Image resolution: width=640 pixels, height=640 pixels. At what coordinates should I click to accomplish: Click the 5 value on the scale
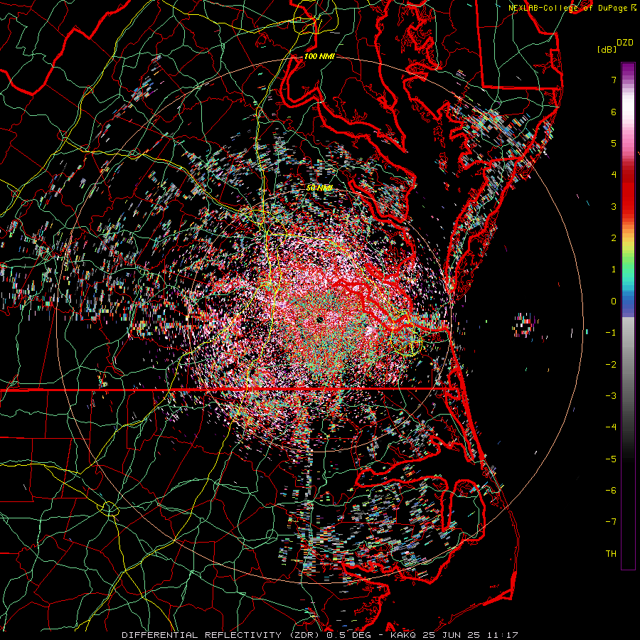614,143
